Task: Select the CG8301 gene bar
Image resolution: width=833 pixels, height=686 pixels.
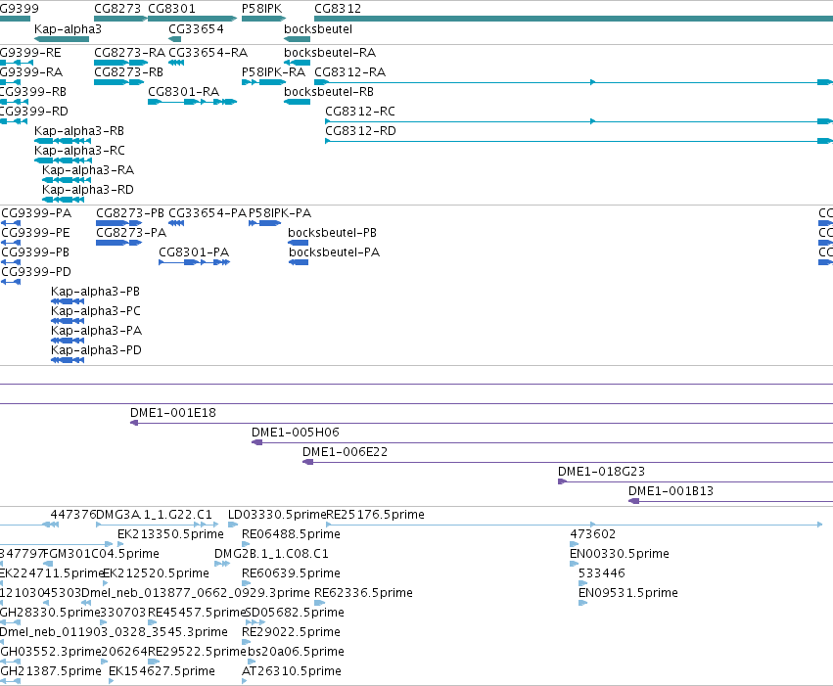Action: [192, 19]
